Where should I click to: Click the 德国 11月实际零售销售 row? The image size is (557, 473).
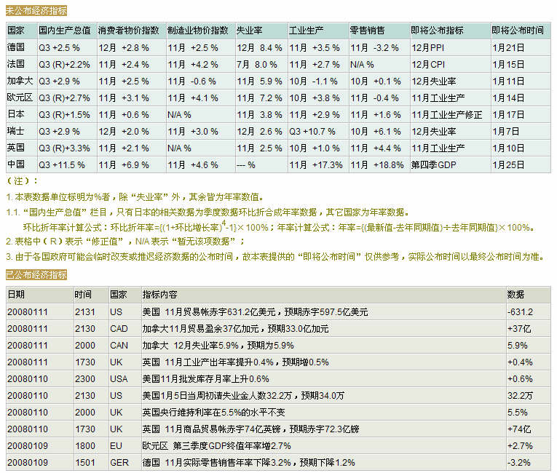[x=278, y=462]
